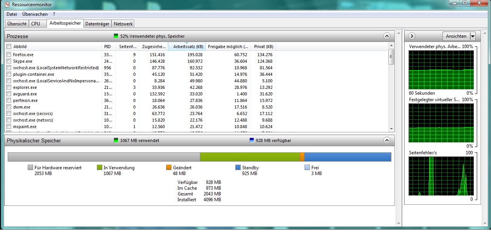This screenshot has height=232, width=491.
Task: Click the process list scrollbar thumb
Action: pos(391,57)
